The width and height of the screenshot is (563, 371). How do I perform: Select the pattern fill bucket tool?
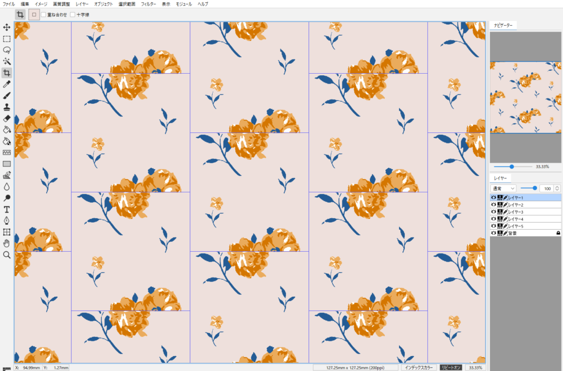pos(7,141)
